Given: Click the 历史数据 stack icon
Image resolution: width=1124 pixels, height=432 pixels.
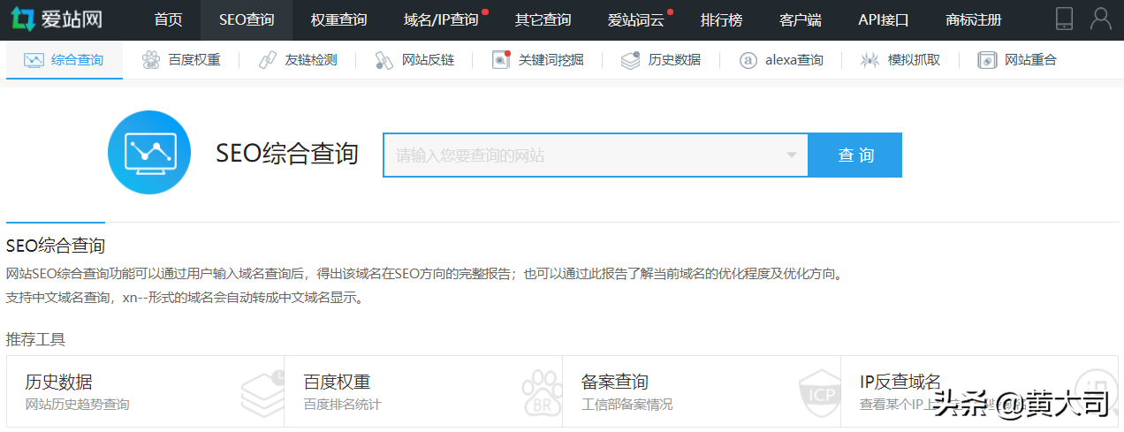Looking at the screenshot, I should tap(630, 60).
